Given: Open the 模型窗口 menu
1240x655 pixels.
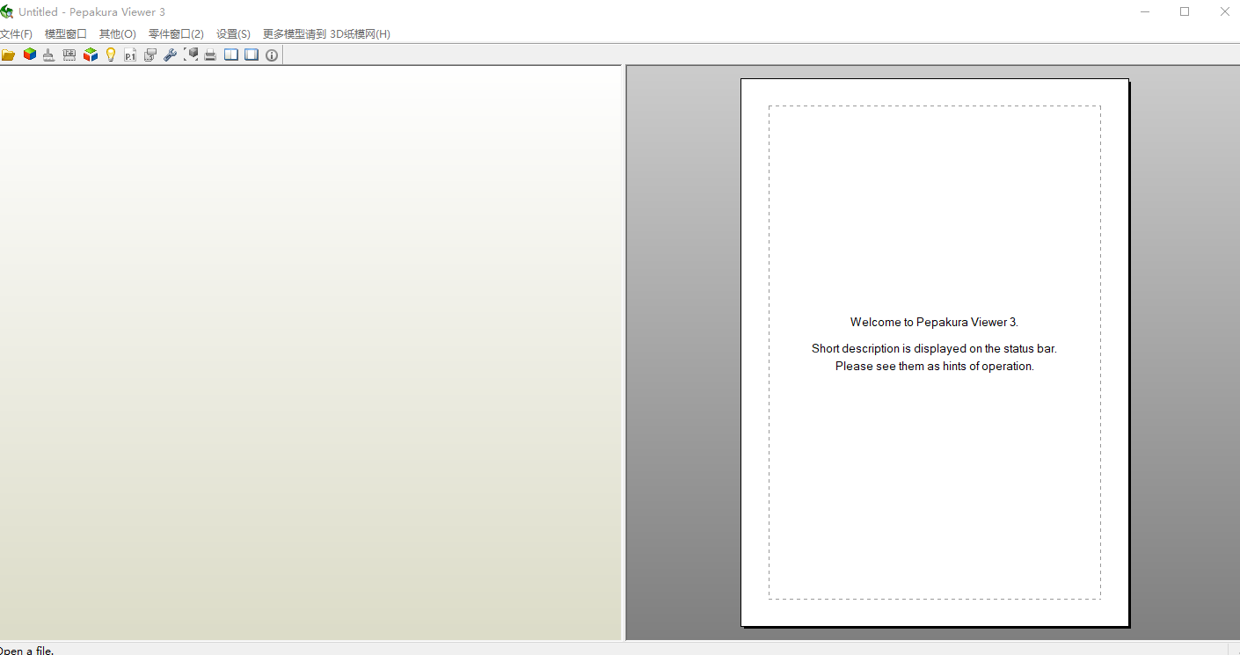Looking at the screenshot, I should pos(66,34).
